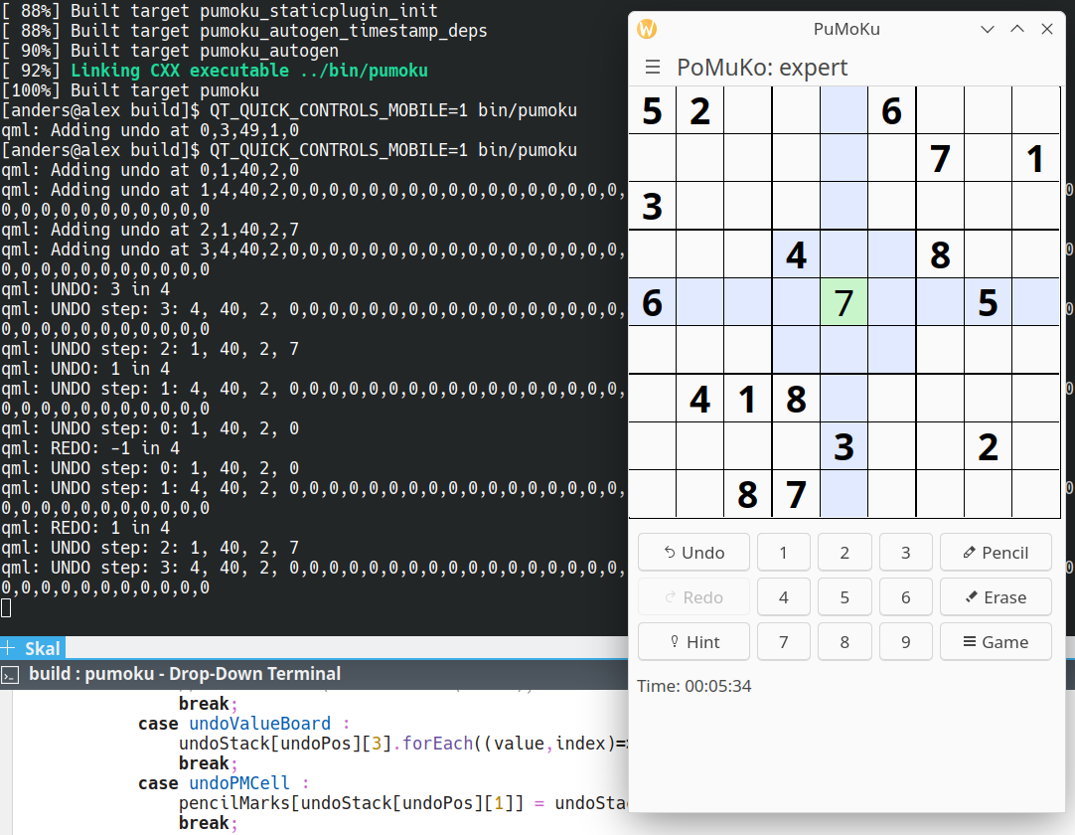Maximize the PuMoKu window with up chevron
This screenshot has height=835, width=1075.
(x=1017, y=29)
